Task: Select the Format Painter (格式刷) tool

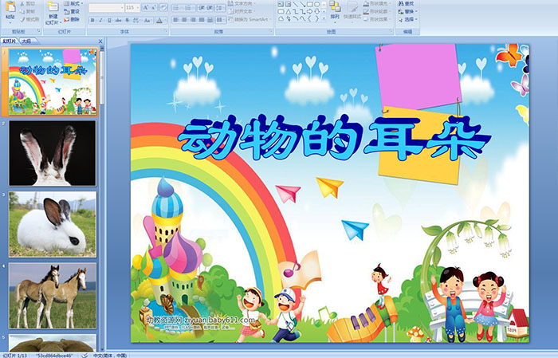Action: (x=29, y=19)
